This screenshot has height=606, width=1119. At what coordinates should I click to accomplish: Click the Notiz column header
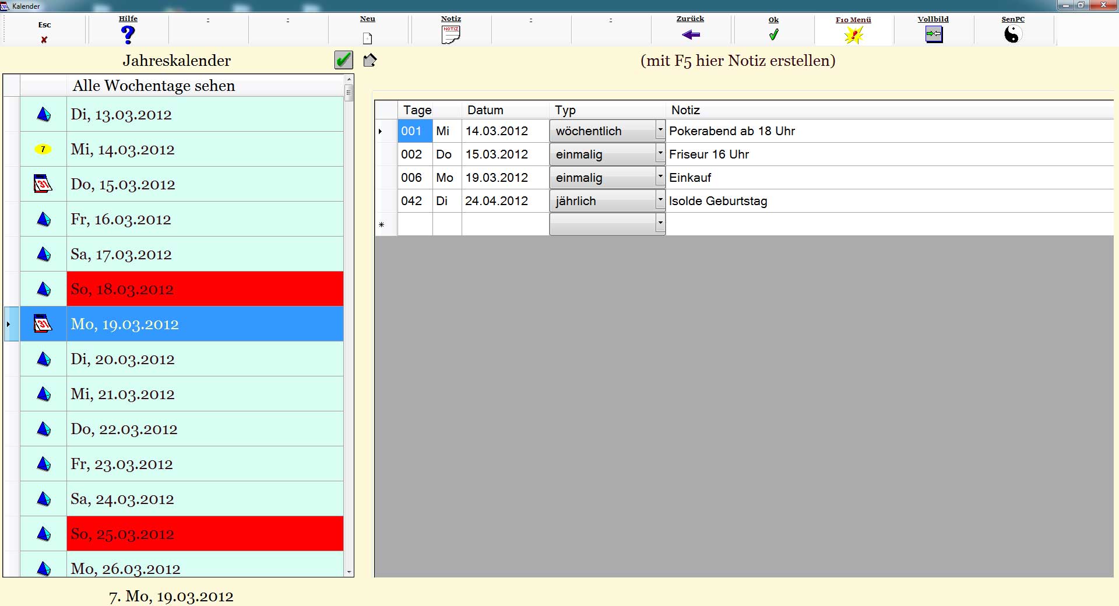tap(685, 110)
